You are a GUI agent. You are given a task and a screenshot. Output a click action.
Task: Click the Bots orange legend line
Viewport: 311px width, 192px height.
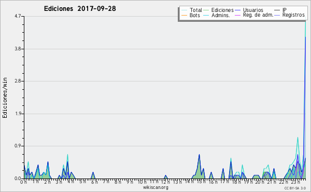[x=184, y=15]
